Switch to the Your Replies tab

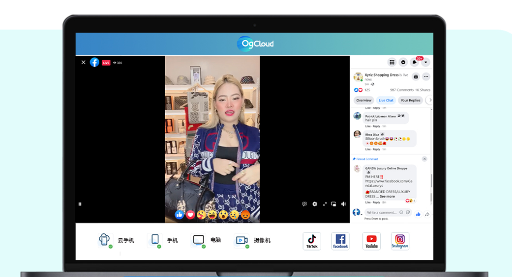click(411, 100)
